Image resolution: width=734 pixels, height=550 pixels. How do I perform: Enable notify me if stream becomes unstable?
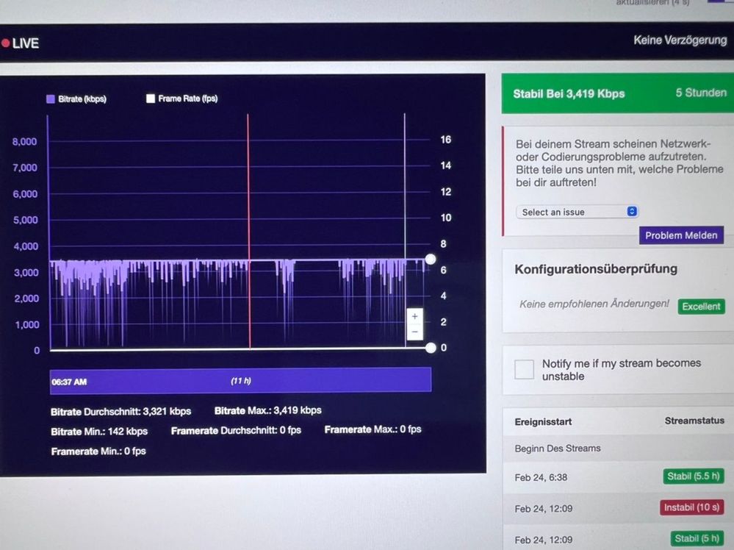524,370
